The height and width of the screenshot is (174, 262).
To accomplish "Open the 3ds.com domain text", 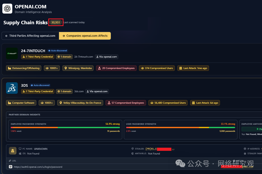I will point(79,91).
